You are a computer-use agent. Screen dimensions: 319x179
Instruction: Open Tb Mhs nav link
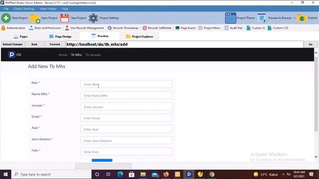[x=76, y=55]
